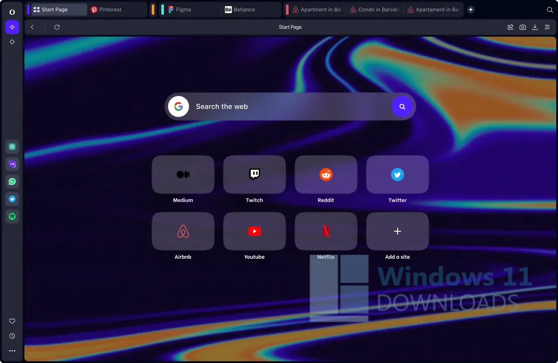Viewport: 558px width, 363px height.
Task: Open the downloads icon
Action: [535, 27]
